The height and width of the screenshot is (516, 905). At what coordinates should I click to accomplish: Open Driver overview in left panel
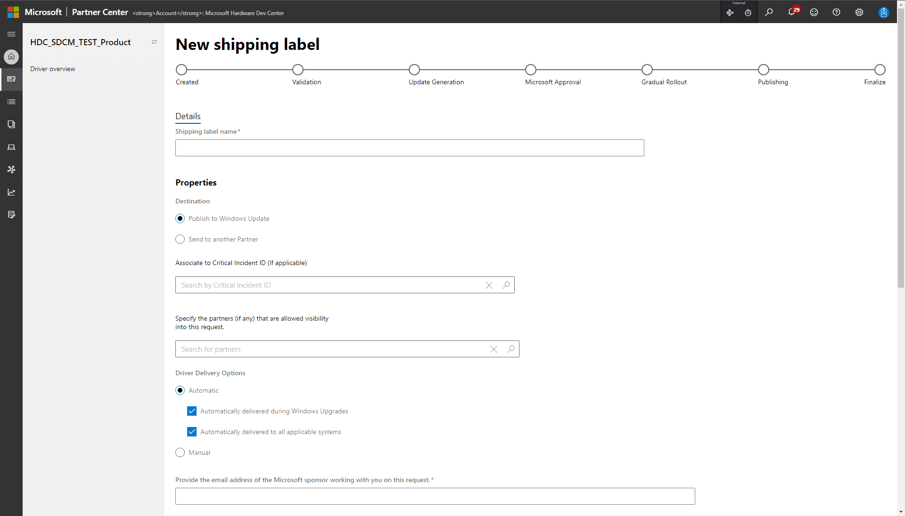tap(53, 69)
